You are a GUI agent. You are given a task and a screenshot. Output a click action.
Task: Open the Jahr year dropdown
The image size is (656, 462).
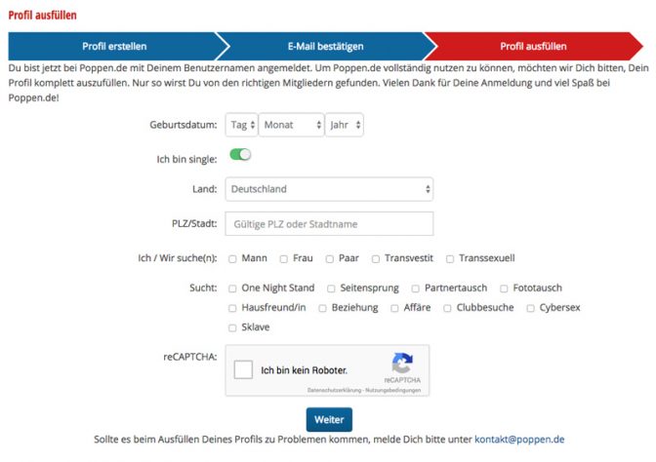tap(345, 125)
